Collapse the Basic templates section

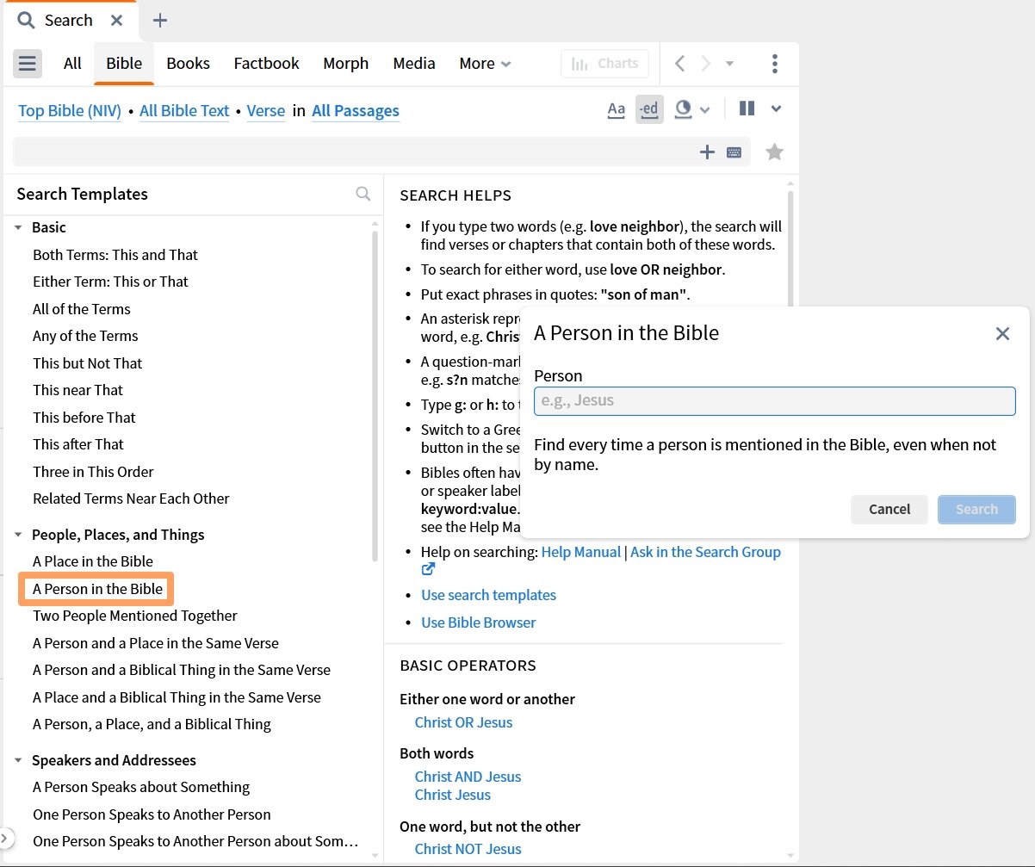pos(19,227)
